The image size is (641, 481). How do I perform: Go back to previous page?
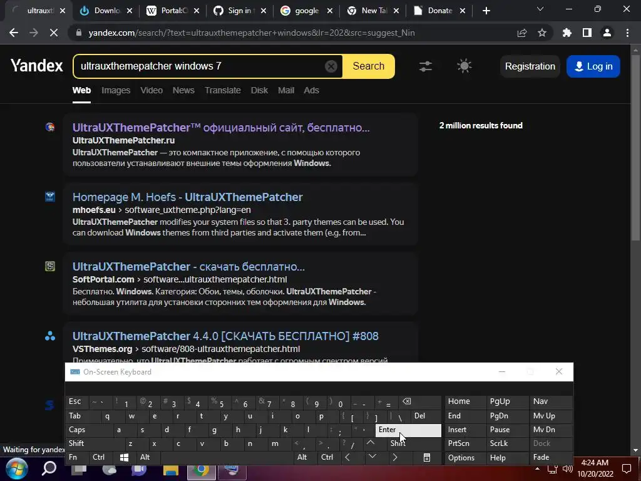(x=14, y=33)
